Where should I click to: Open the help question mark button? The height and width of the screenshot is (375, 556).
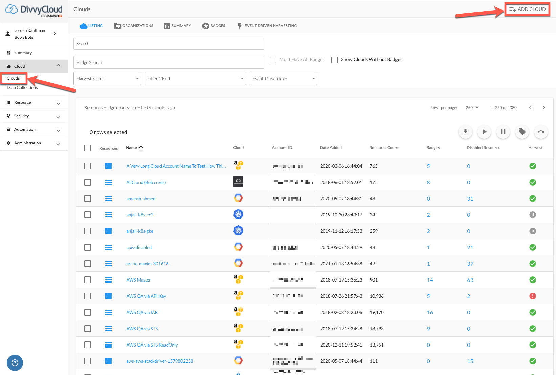click(15, 363)
